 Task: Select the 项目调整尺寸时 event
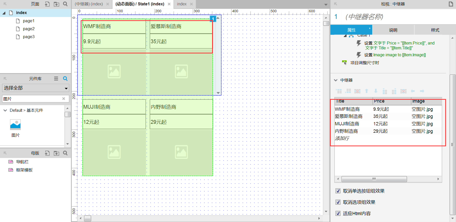pos(365,63)
